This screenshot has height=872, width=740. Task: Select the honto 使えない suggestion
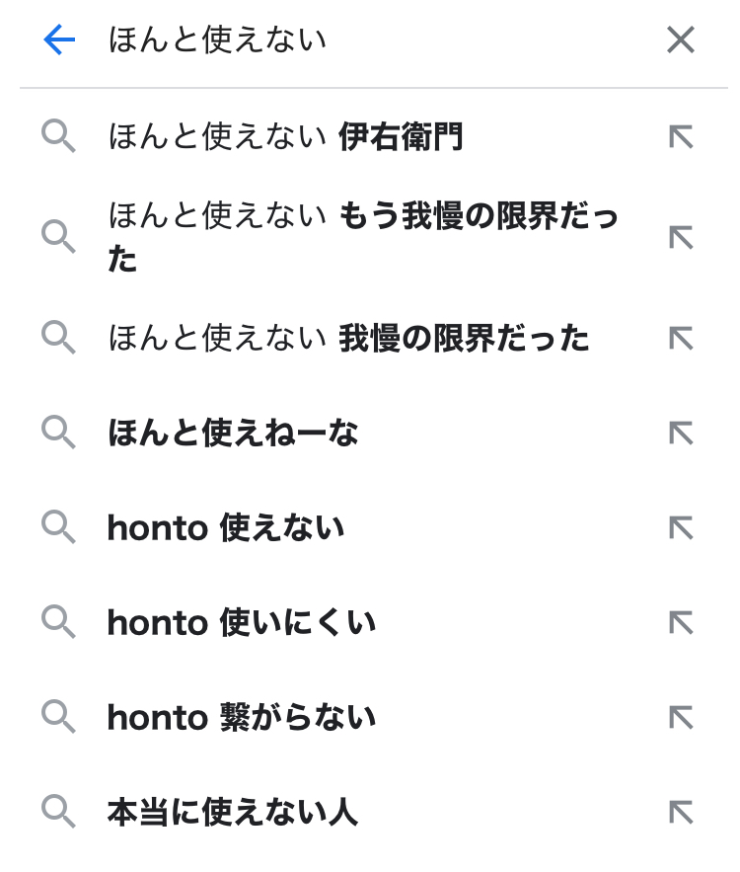[225, 528]
